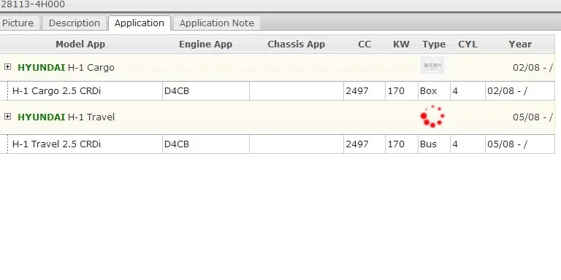Open the Application Note tab
Viewport: 561px width, 280px height.
(216, 23)
